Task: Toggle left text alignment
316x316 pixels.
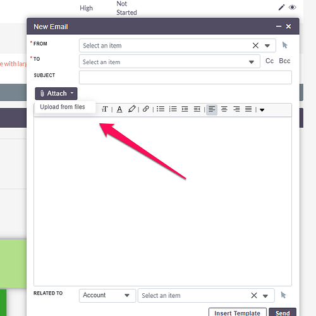Action: (212, 109)
